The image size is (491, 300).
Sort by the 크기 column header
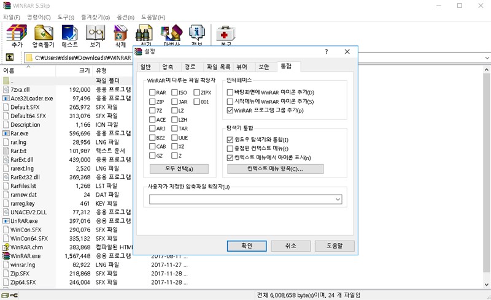[x=74, y=70]
